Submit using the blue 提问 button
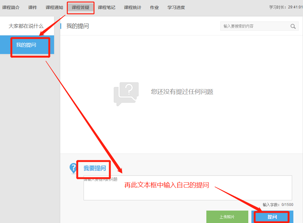Image resolution: width=303 pixels, height=223 pixels. pos(272,217)
